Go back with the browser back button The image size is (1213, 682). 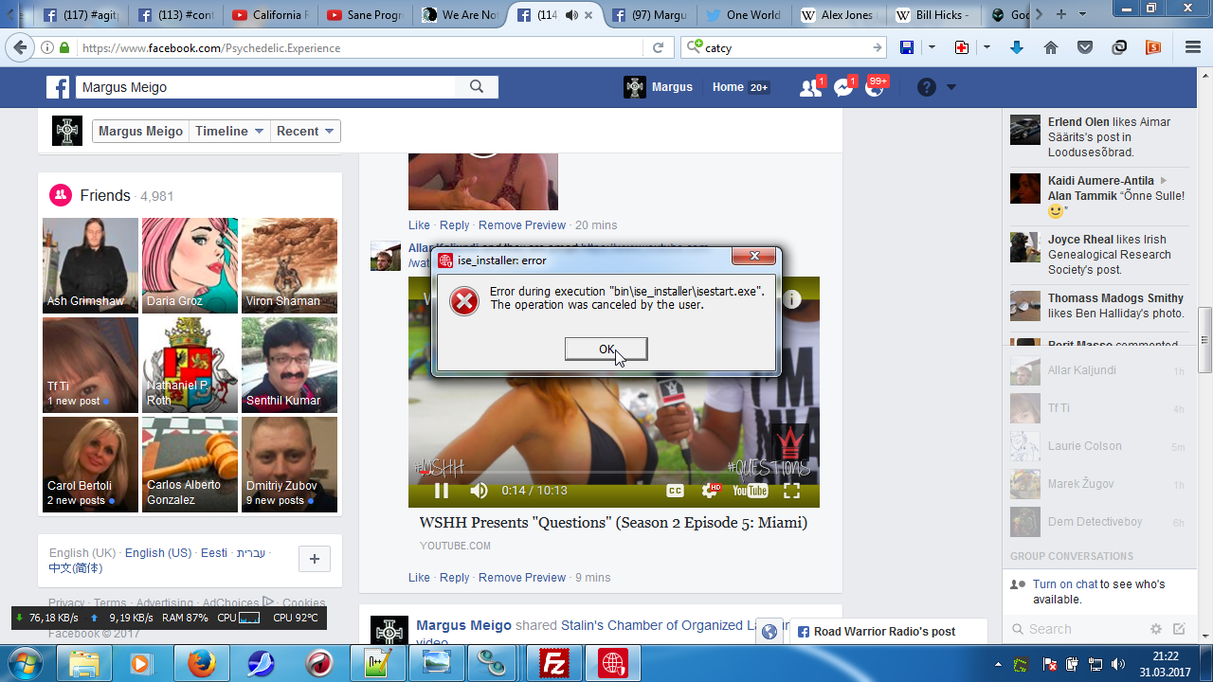coord(20,47)
